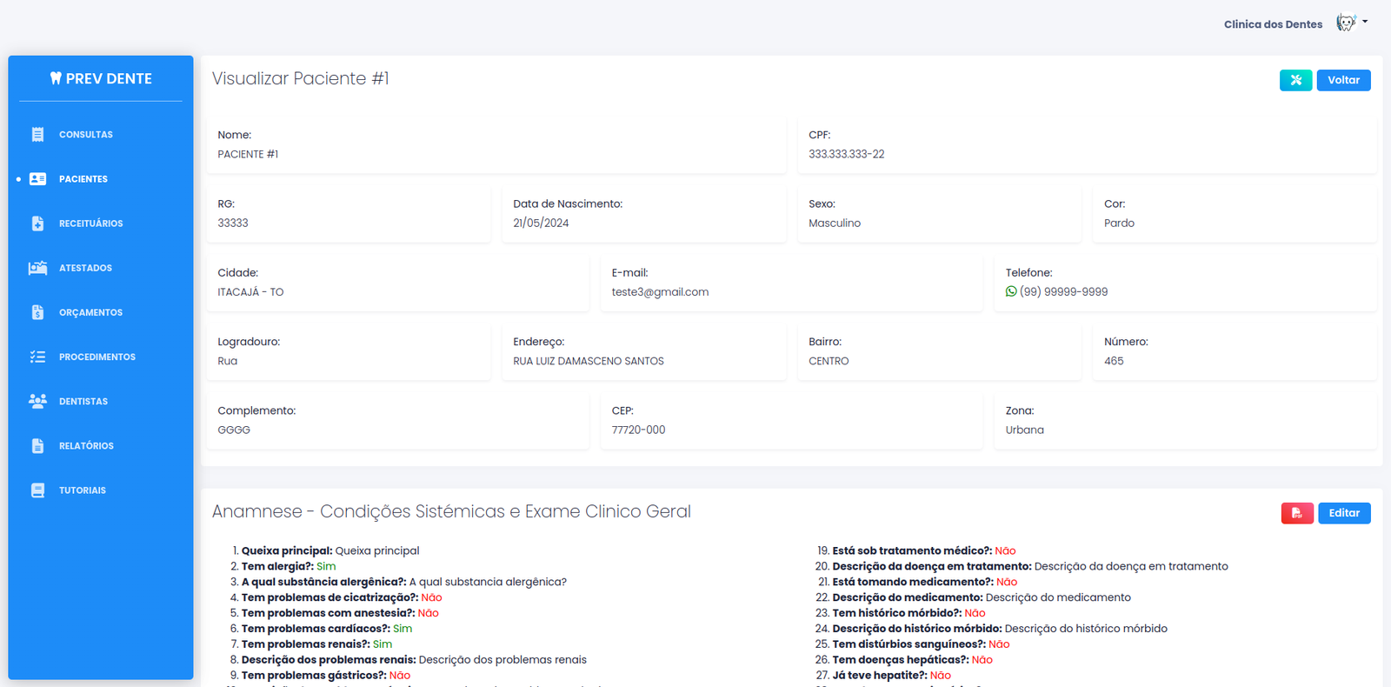The width and height of the screenshot is (1391, 687).
Task: Go to the Relatórios menu item
Action: 86,446
